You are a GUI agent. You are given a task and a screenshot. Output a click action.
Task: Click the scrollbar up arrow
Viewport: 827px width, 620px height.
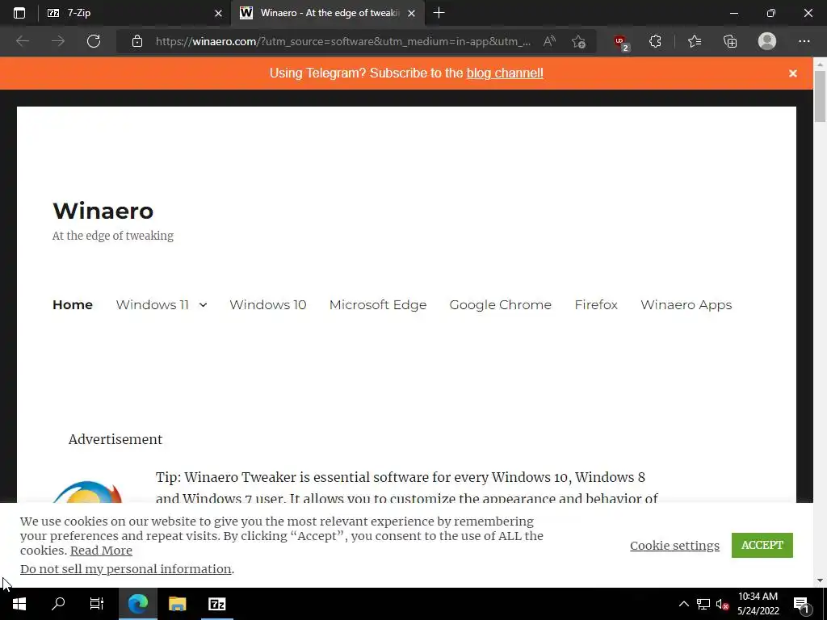click(820, 64)
